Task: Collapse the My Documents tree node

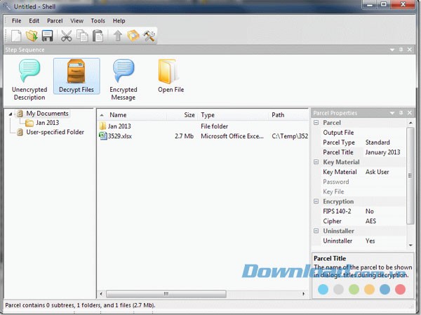Action: (11, 114)
